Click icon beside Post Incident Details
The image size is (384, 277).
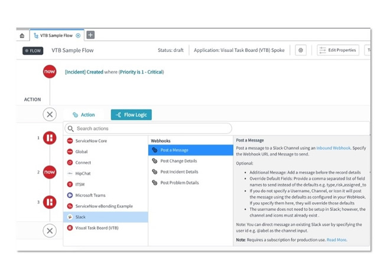tap(155, 172)
